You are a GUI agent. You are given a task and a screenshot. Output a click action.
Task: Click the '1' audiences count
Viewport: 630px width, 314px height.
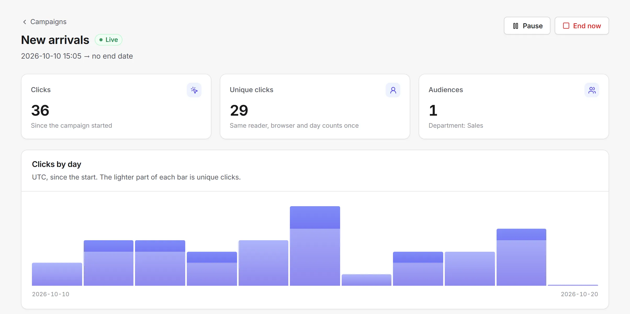point(433,110)
